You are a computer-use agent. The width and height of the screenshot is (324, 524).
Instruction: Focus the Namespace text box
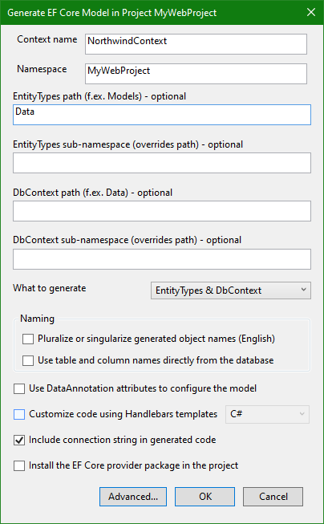pos(196,74)
